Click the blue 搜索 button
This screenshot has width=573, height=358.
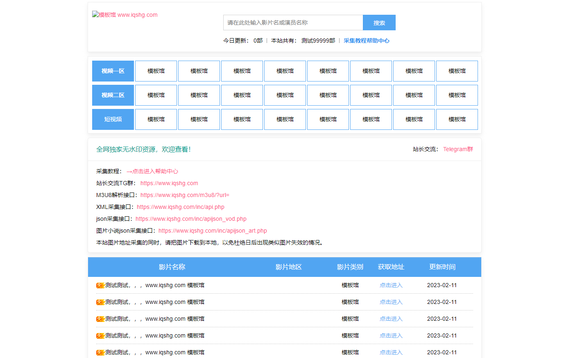(379, 23)
